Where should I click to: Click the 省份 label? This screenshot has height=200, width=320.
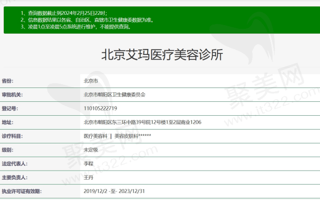[x=7, y=81]
